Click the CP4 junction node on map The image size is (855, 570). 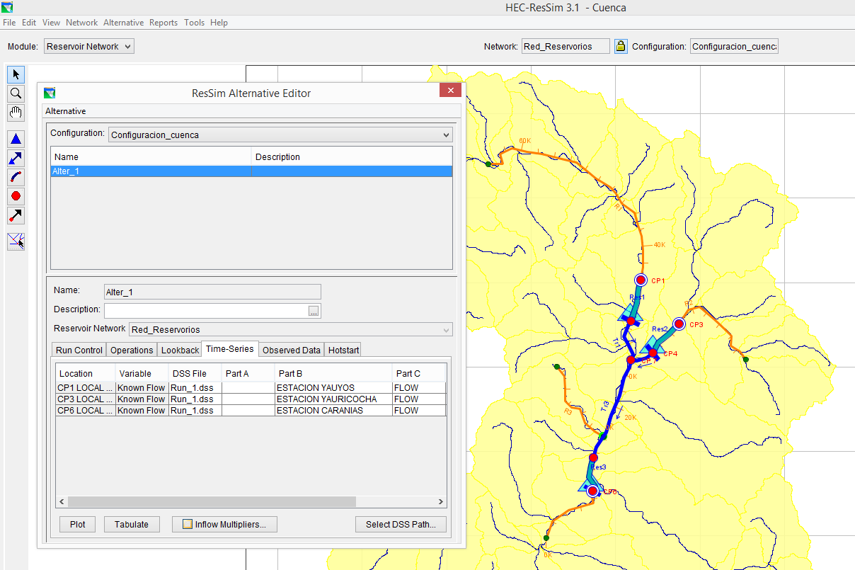[653, 352]
